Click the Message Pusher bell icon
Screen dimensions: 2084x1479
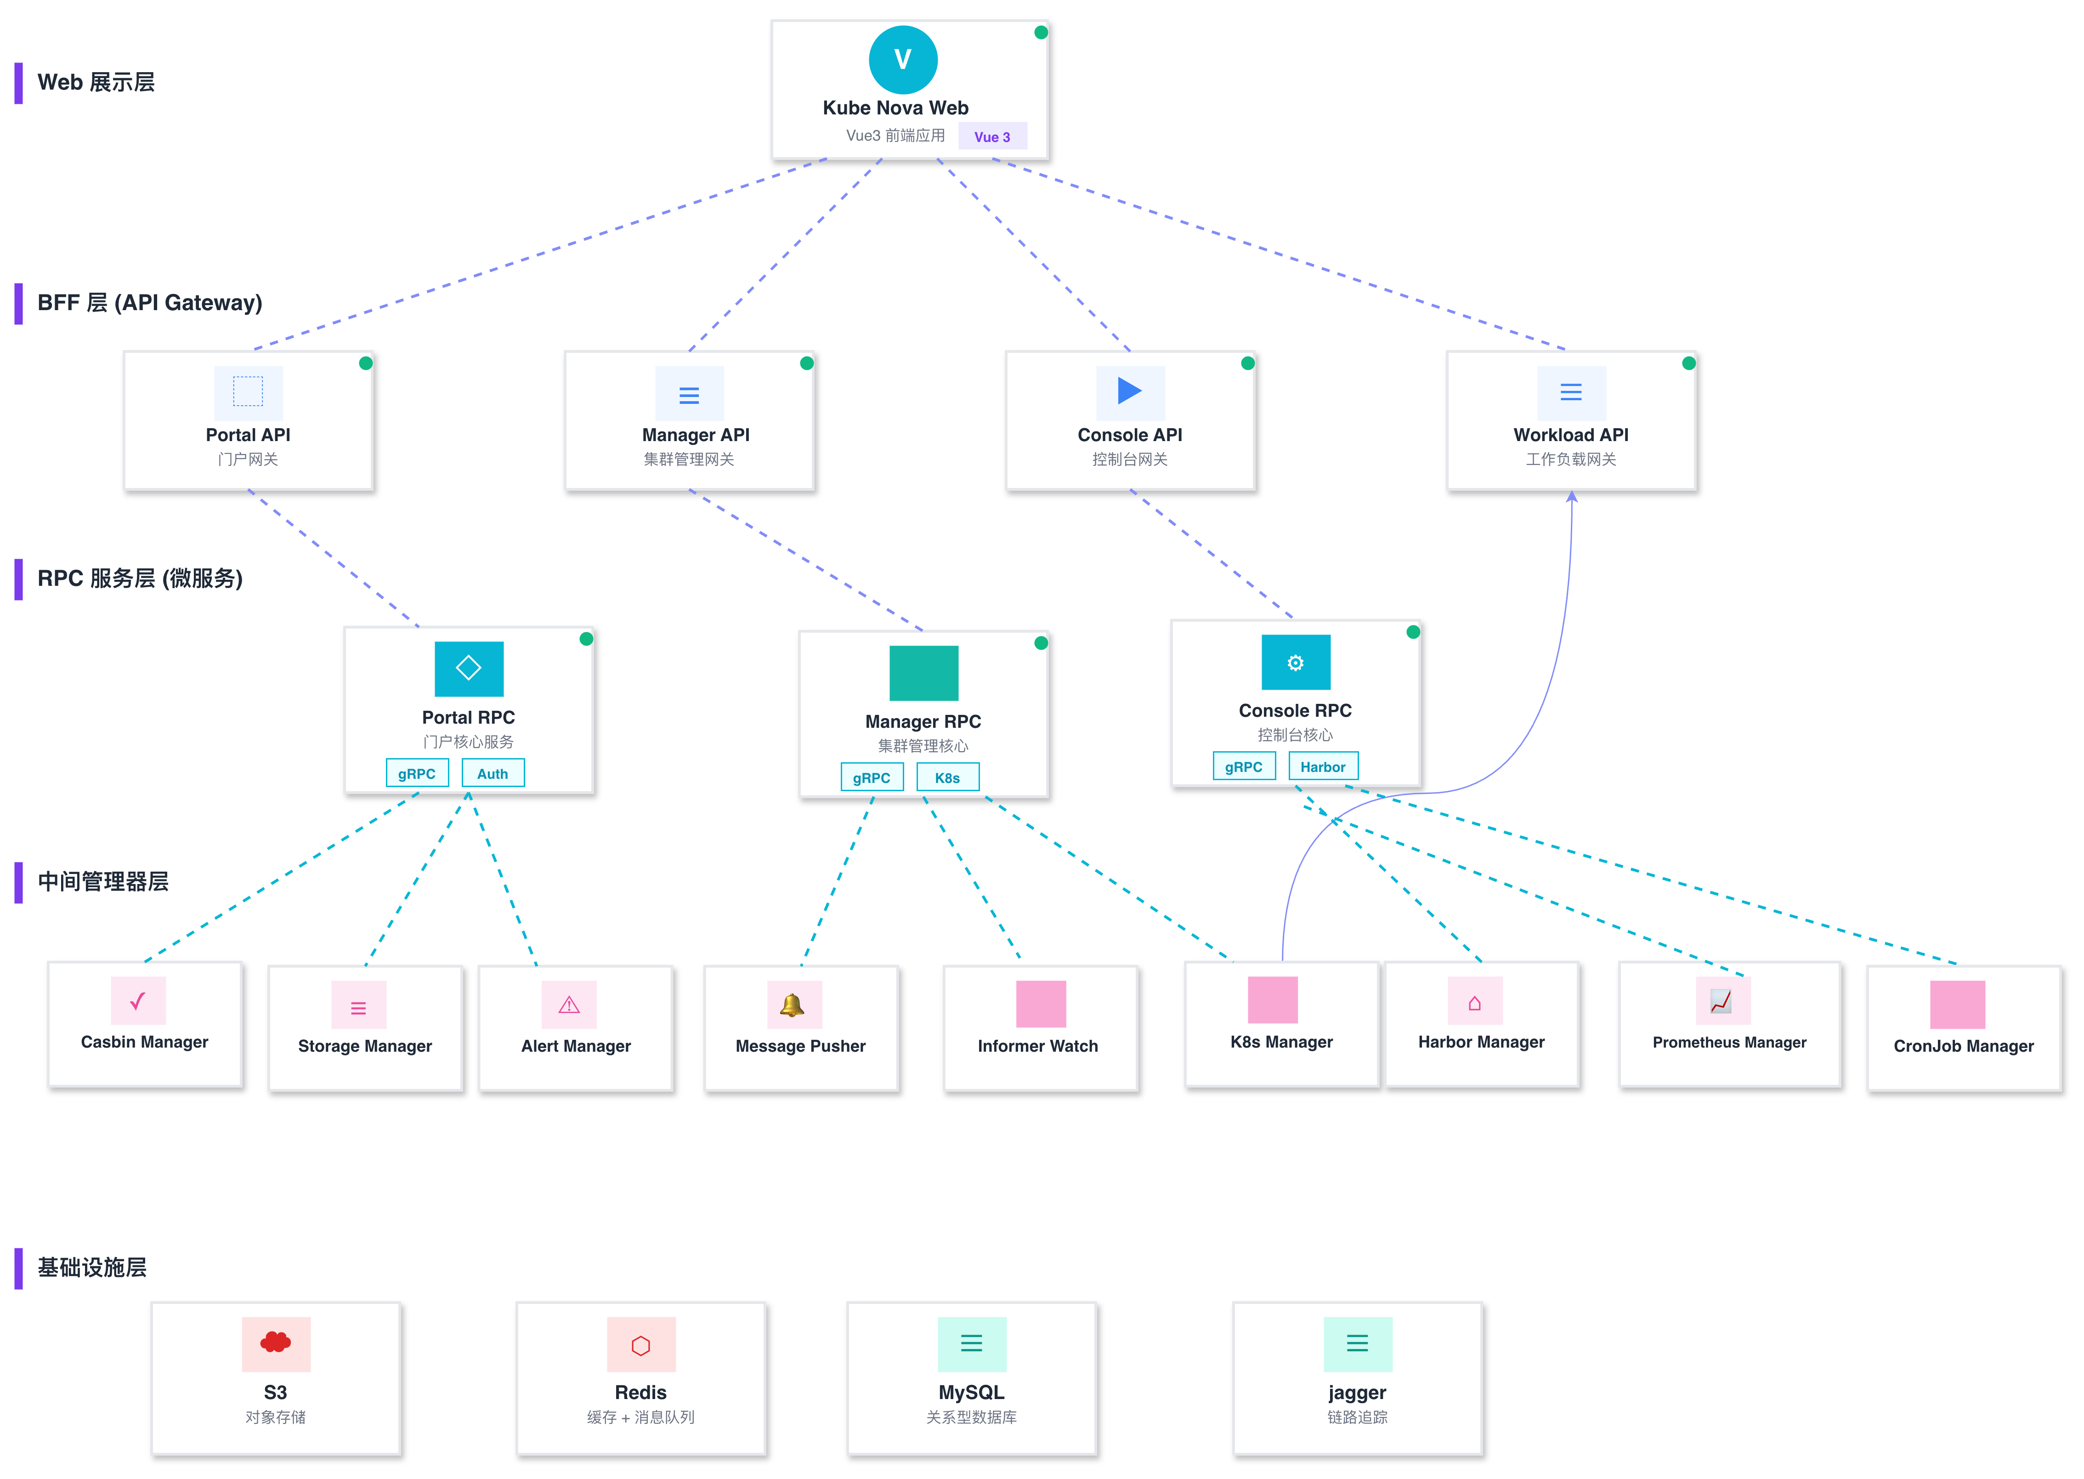(793, 1004)
